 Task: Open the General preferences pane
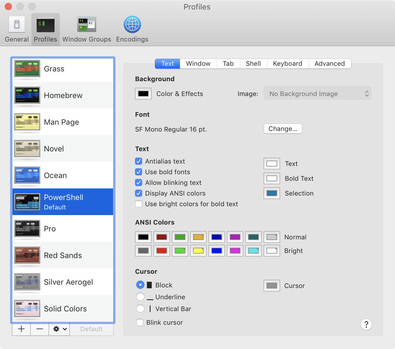17,29
